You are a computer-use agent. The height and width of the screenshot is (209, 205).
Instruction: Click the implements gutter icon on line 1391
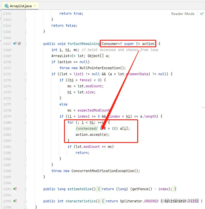pos(15,189)
